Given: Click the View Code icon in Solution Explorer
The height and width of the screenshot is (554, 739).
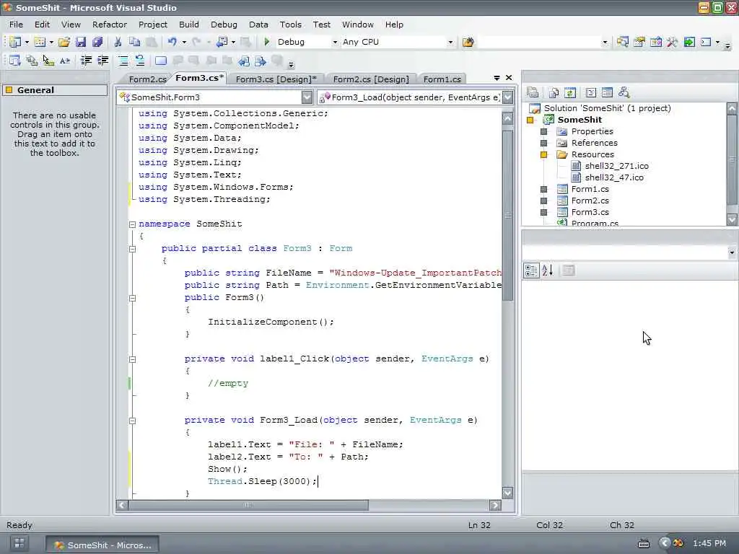Looking at the screenshot, I should point(590,93).
